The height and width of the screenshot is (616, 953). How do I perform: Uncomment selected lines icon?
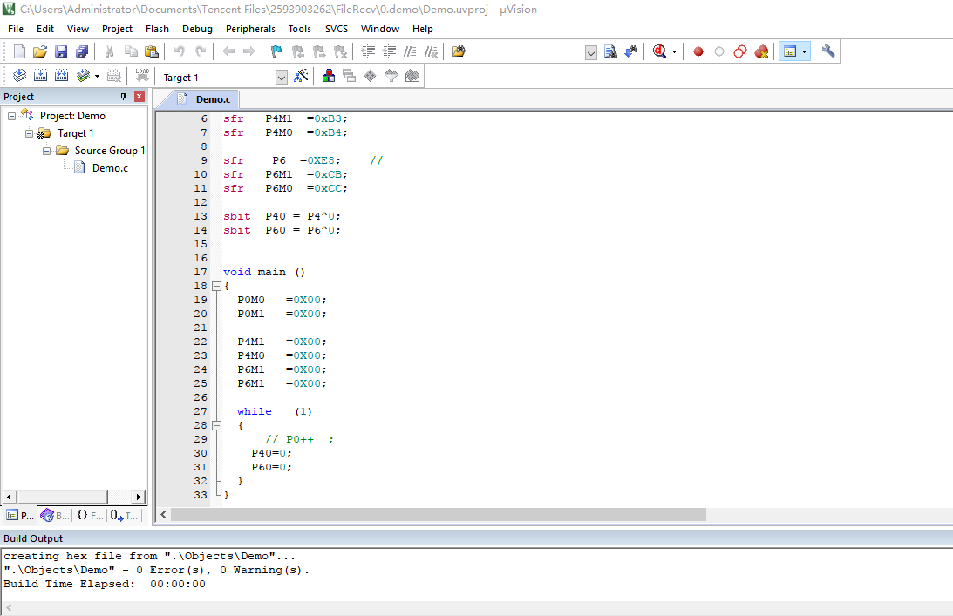tap(431, 51)
